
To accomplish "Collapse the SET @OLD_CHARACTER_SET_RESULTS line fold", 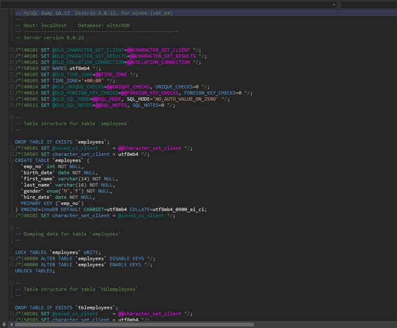I will (x=12, y=56).
